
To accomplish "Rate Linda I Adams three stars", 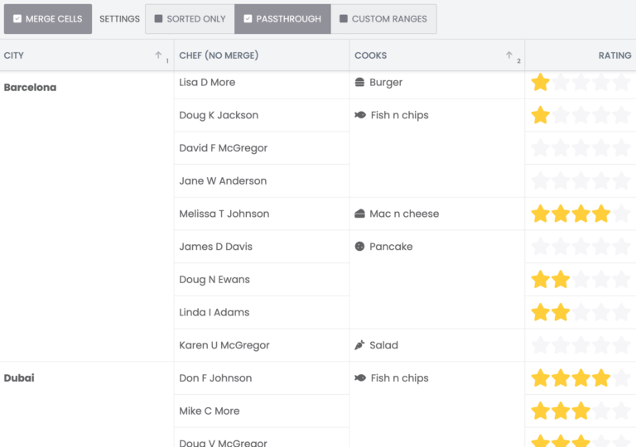I will coord(581,312).
